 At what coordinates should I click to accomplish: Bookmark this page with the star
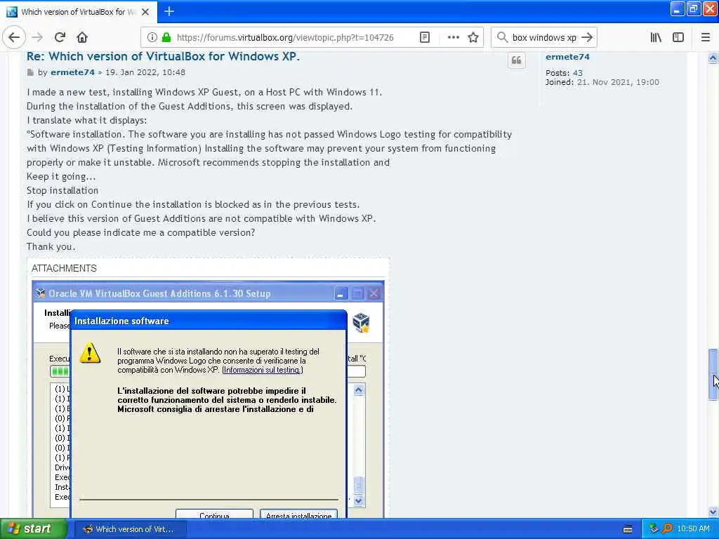pyautogui.click(x=473, y=37)
